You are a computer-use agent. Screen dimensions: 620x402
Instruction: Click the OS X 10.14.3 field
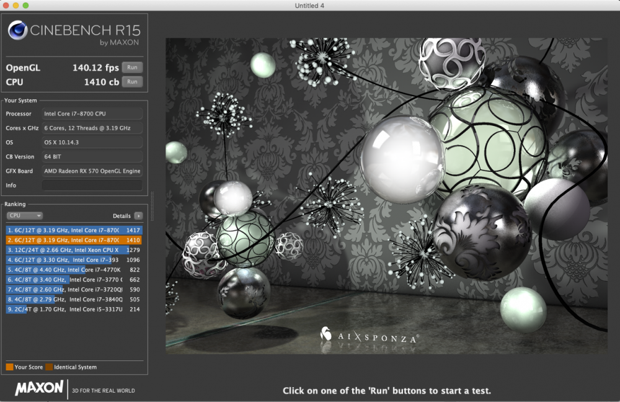(x=92, y=142)
